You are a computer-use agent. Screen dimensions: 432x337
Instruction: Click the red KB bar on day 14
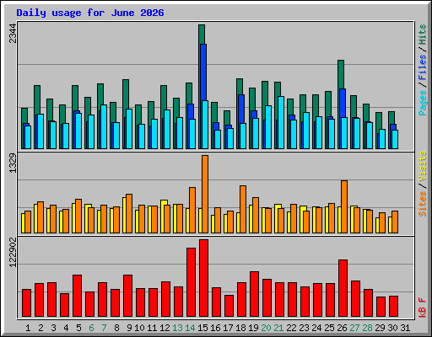(x=191, y=282)
